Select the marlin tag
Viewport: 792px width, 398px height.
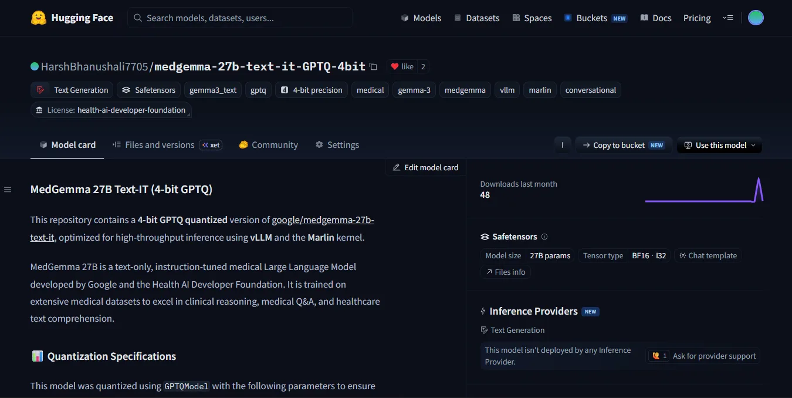(x=540, y=90)
